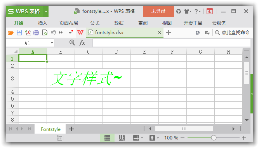Click the zoom slider handle
This screenshot has height=148, width=259.
pyautogui.click(x=214, y=138)
